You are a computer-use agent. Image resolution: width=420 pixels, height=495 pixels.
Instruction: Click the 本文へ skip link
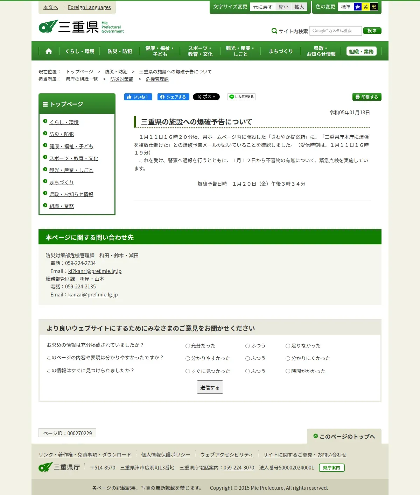[x=51, y=7]
